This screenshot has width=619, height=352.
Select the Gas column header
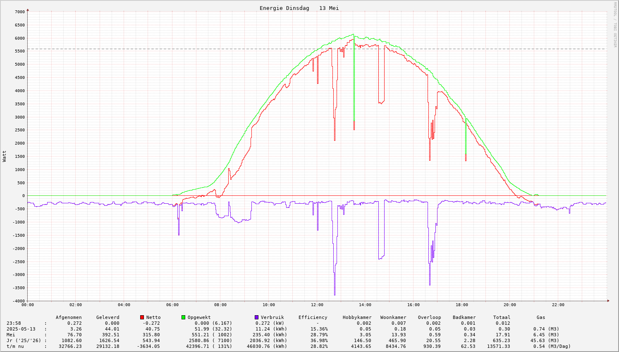click(541, 317)
